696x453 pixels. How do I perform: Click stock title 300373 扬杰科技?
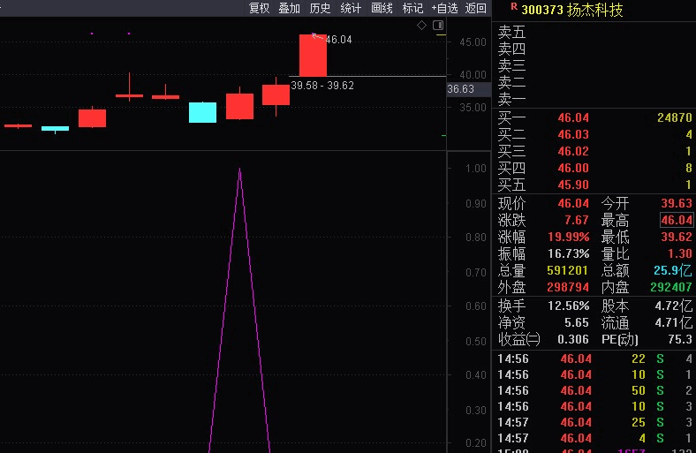point(572,10)
